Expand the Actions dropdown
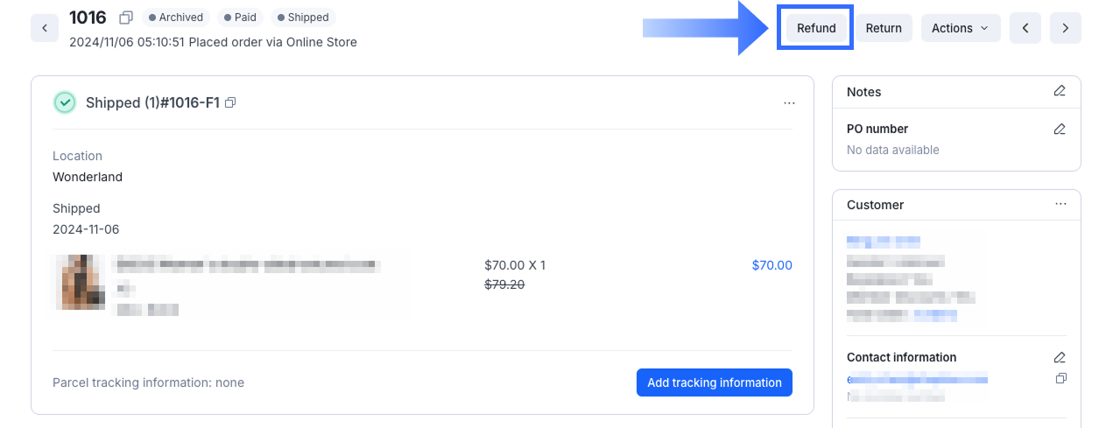This screenshot has height=428, width=1106. (960, 28)
